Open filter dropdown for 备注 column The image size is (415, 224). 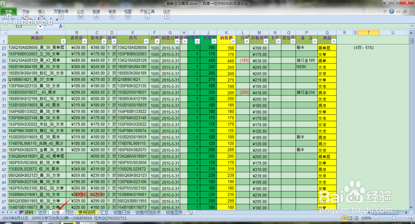click(315, 42)
